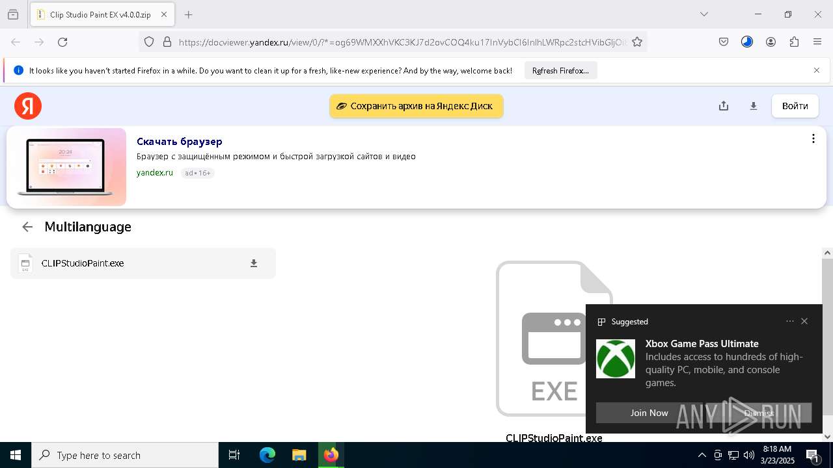Open the volume control in tray
Image resolution: width=833 pixels, height=468 pixels.
point(749,455)
